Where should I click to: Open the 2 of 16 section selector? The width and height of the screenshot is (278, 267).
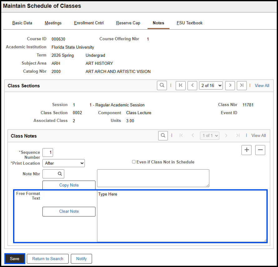[211, 85]
